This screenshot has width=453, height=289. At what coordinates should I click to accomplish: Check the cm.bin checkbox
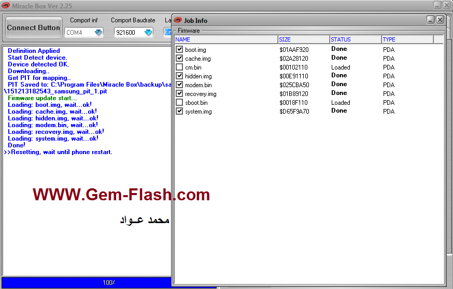coord(179,67)
